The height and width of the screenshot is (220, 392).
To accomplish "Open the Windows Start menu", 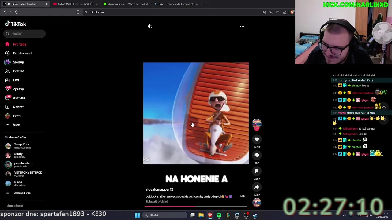I will point(137,215).
